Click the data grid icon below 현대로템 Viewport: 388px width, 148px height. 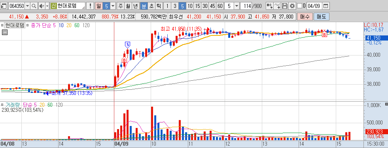tap(4, 32)
